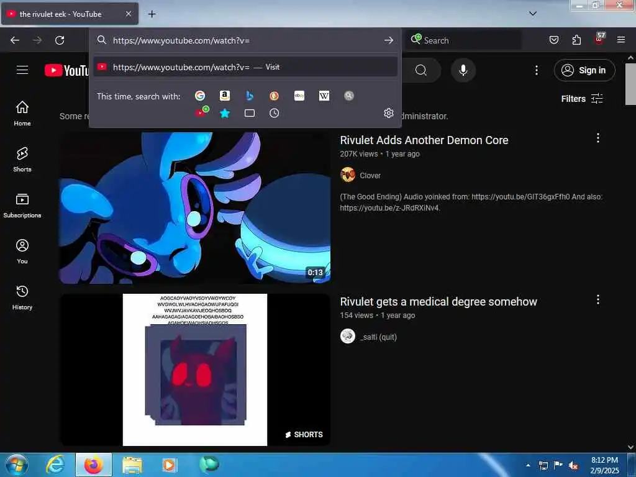Search this time with eBay
The height and width of the screenshot is (477, 636).
coord(299,96)
